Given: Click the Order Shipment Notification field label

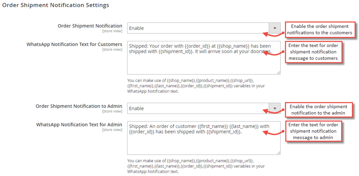Looking at the screenshot, I should tap(90, 26).
